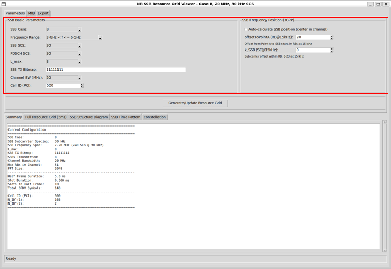The width and height of the screenshot is (391, 269).
Task: Open the Channel BW (MHz) dropdown
Action: click(64, 78)
